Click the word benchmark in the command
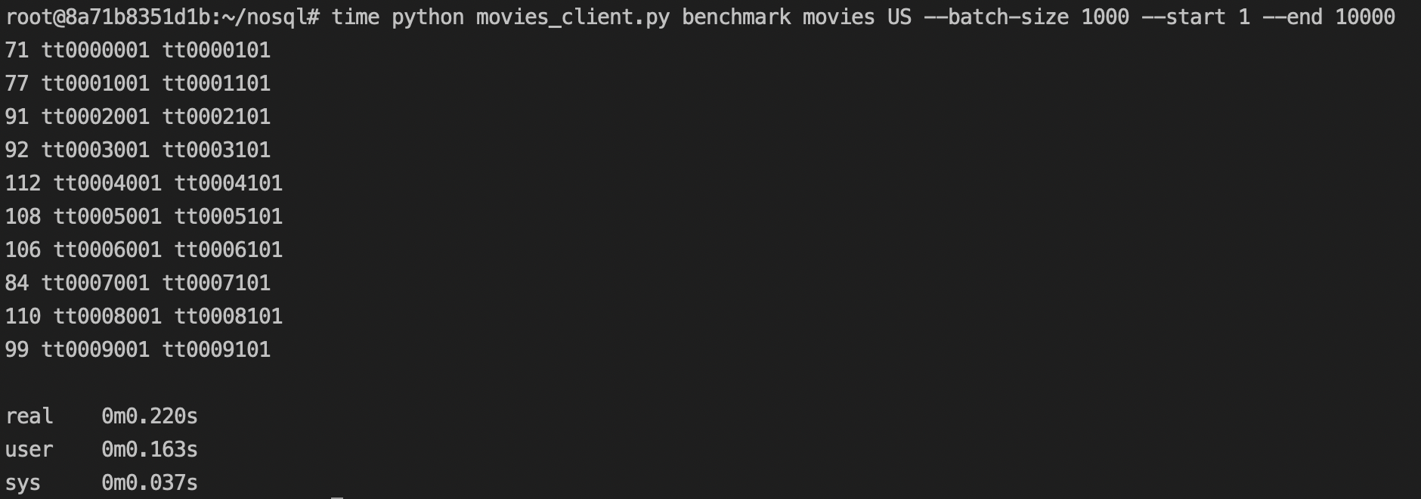 click(736, 17)
